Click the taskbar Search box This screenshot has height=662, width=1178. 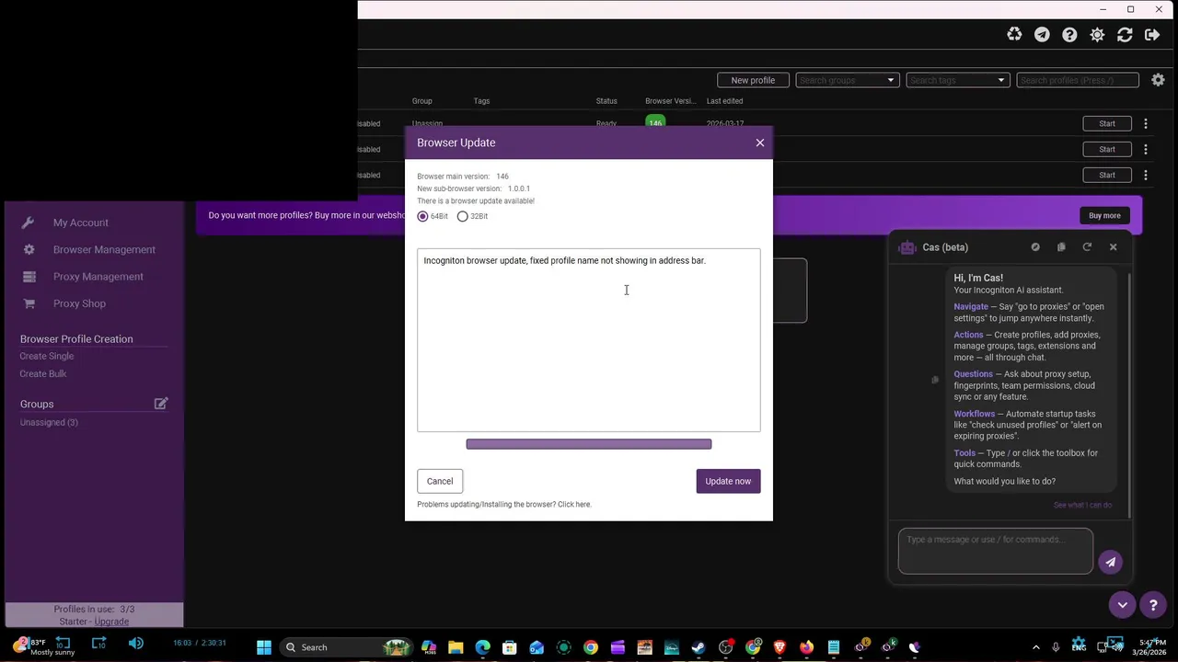pyautogui.click(x=345, y=647)
